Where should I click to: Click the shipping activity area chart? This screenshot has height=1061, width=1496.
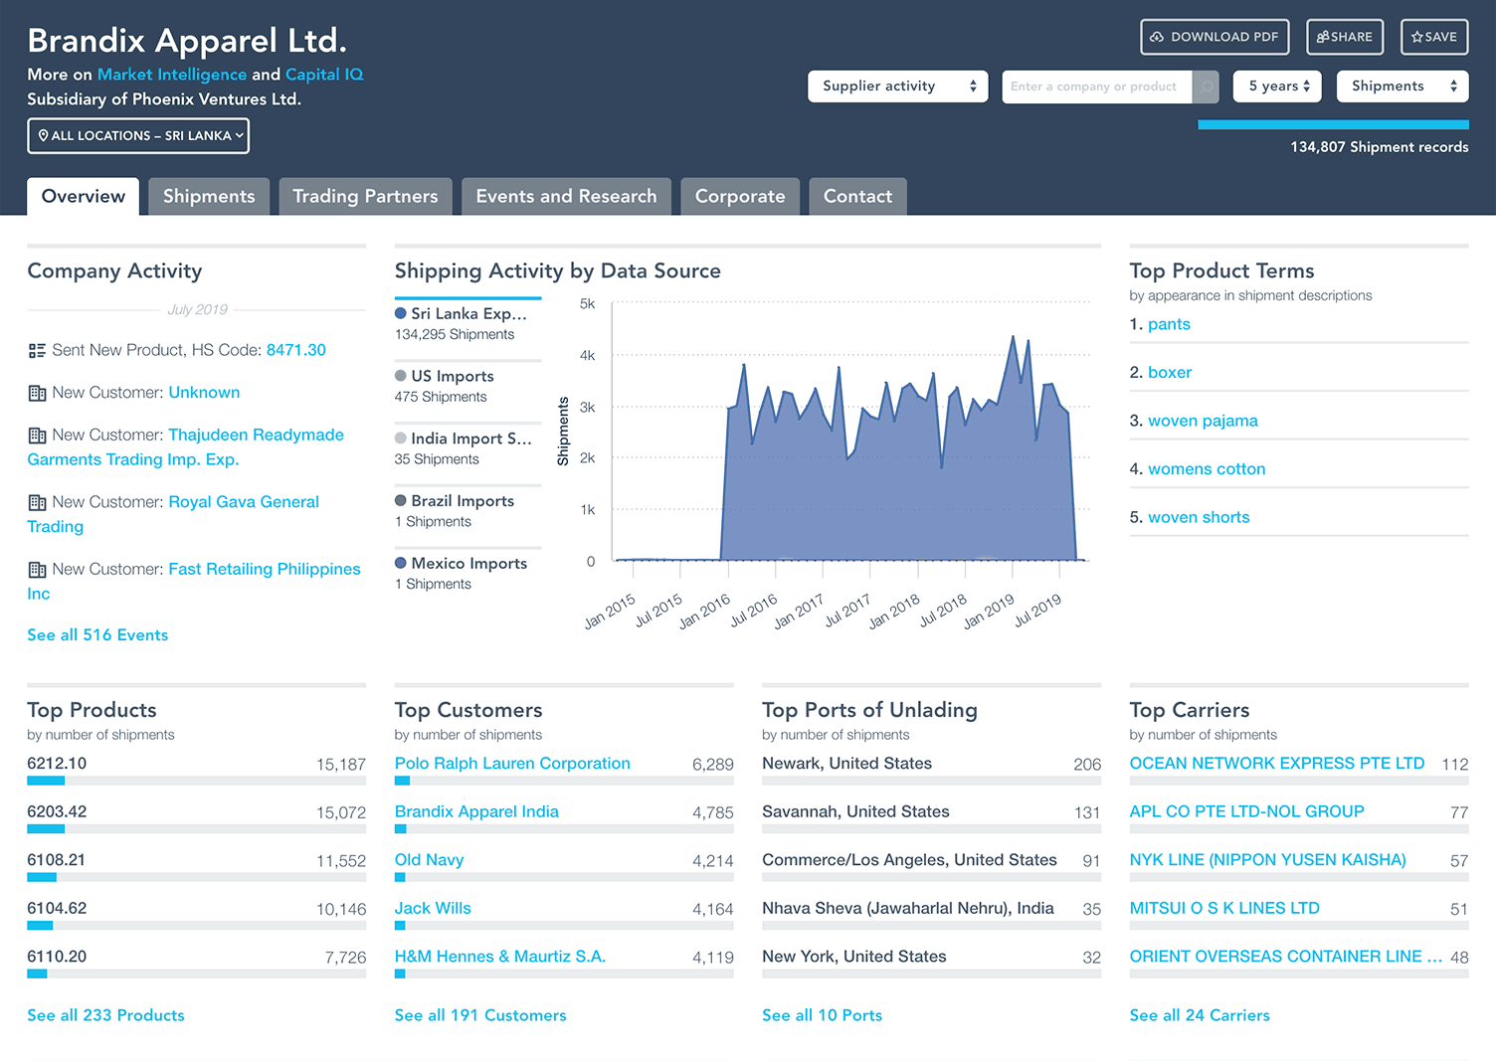point(850,433)
